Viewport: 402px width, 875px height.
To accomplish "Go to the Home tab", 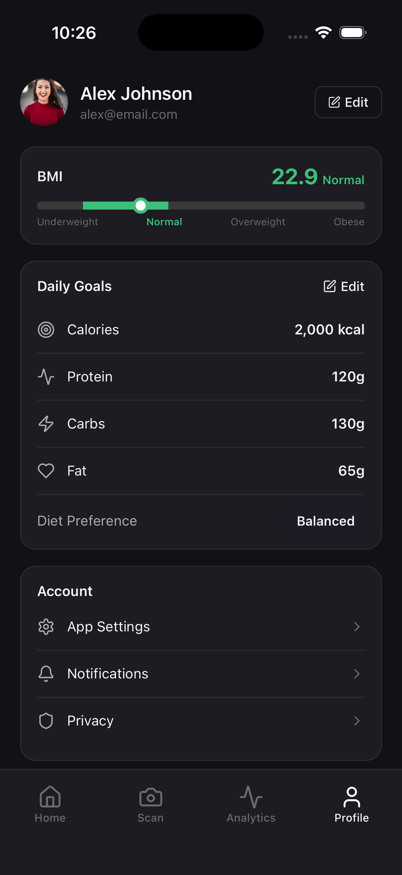I will point(50,804).
